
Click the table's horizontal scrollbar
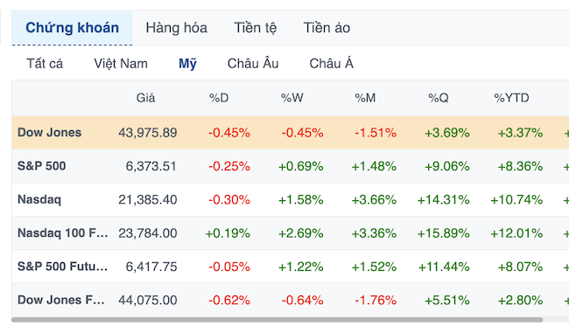tap(277, 320)
